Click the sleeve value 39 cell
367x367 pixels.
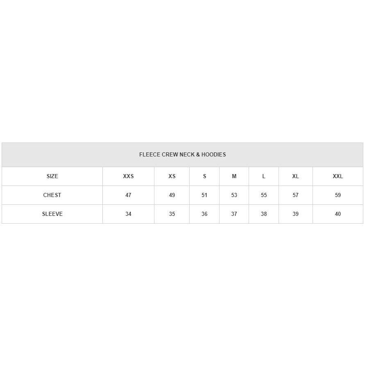tap(295, 214)
